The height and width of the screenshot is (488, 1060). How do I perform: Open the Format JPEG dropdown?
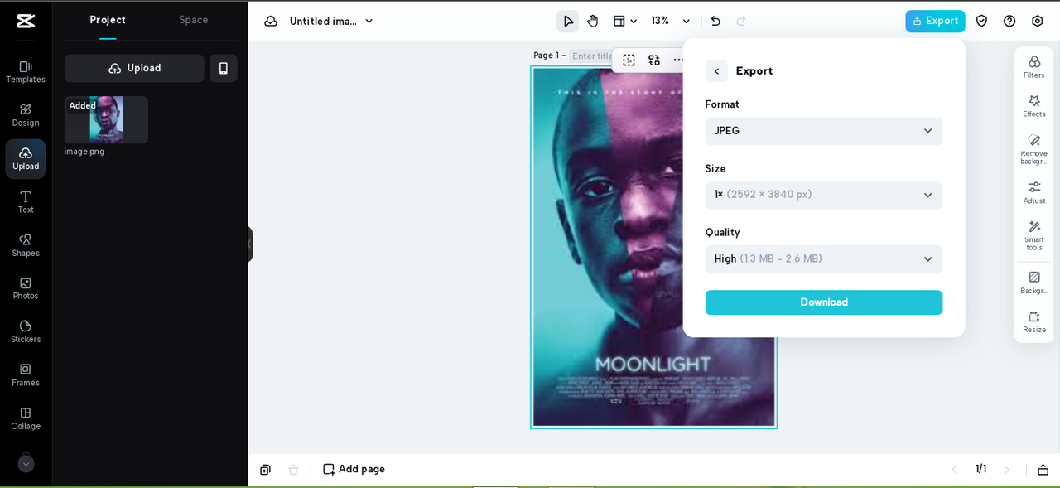(824, 131)
